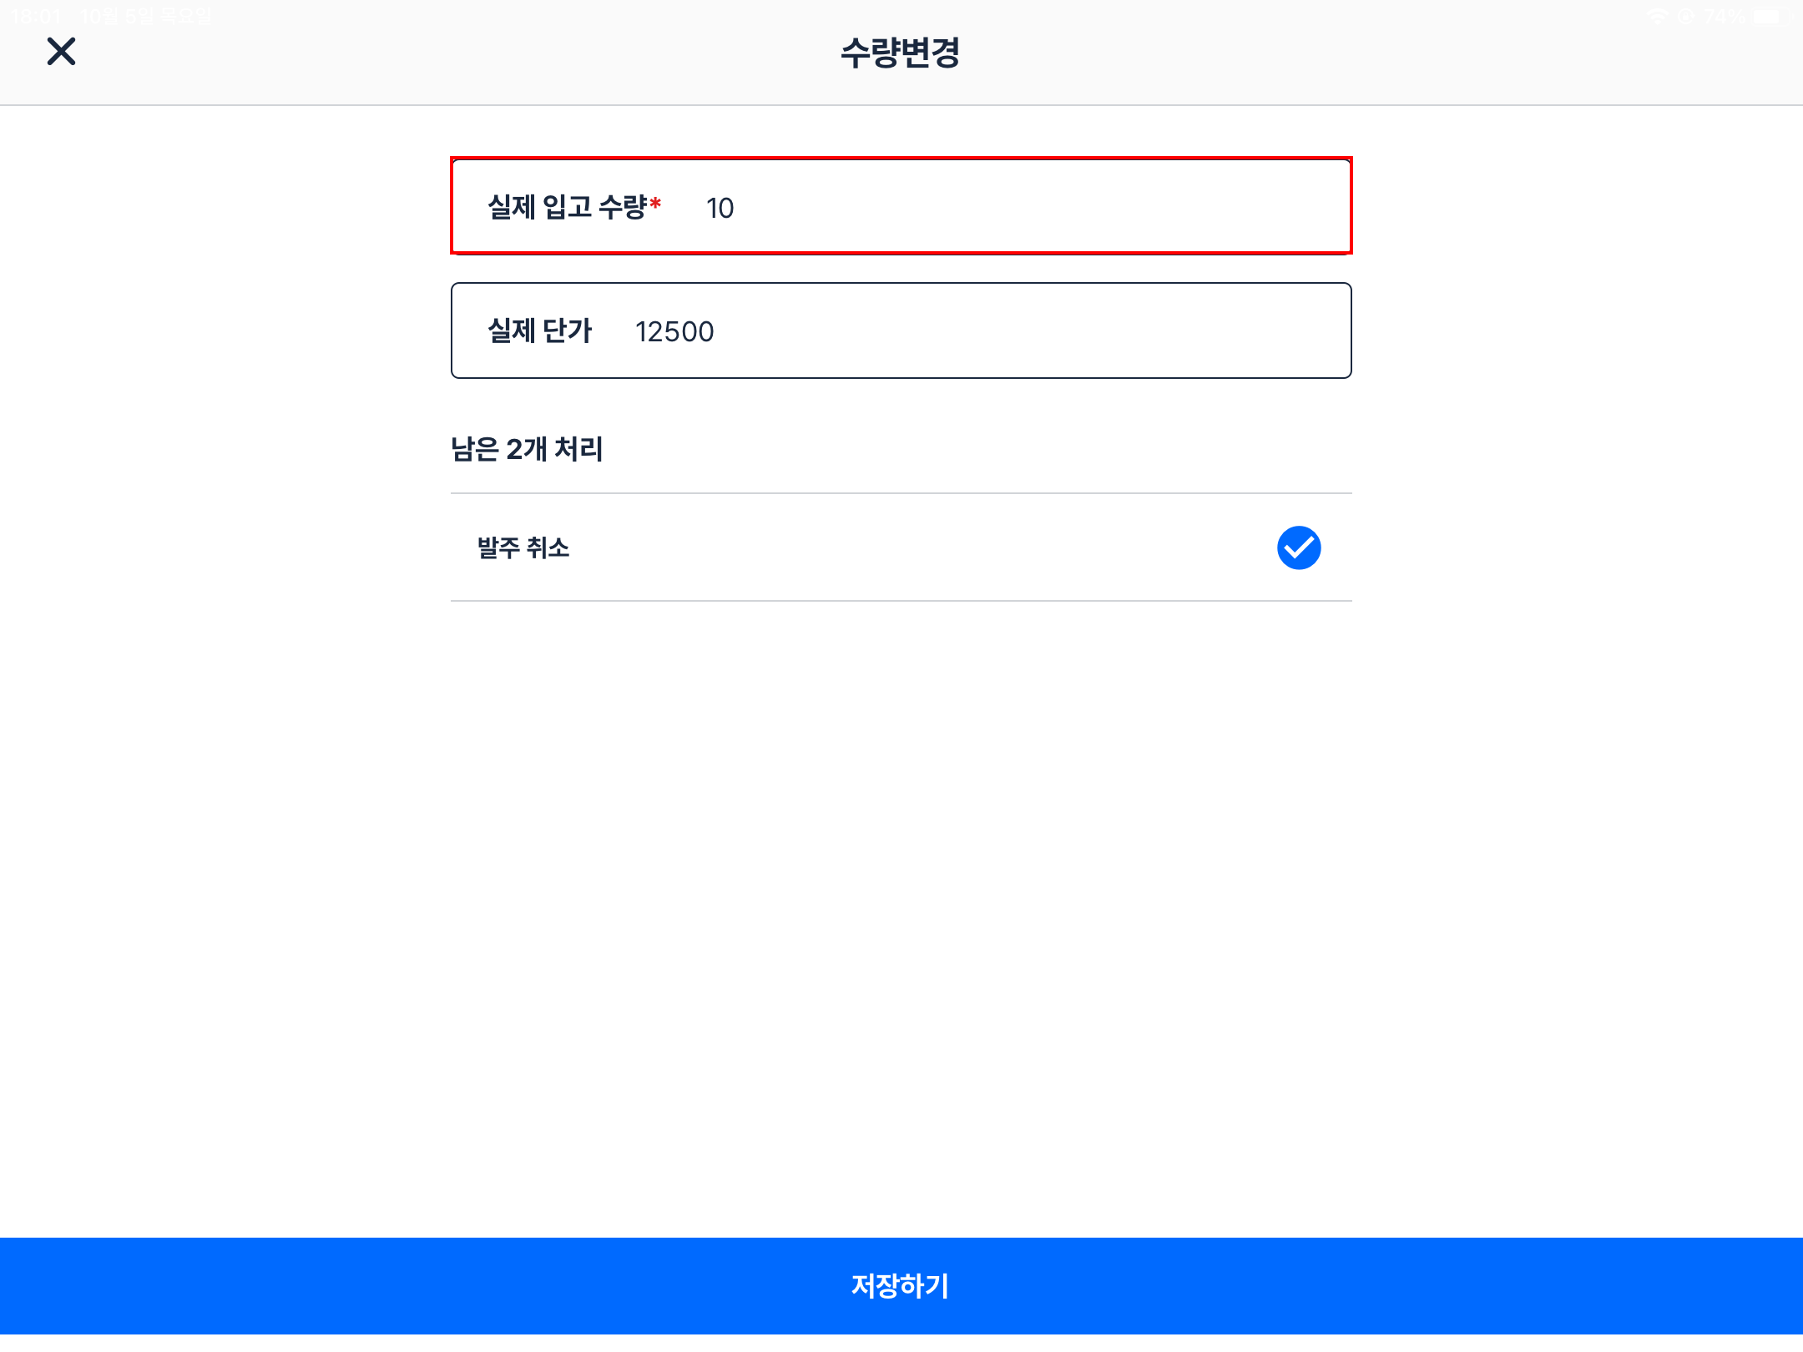Screen dimensions: 1803x1352
Task: Tap the Wi-Fi icon in the status bar
Action: [x=1656, y=17]
